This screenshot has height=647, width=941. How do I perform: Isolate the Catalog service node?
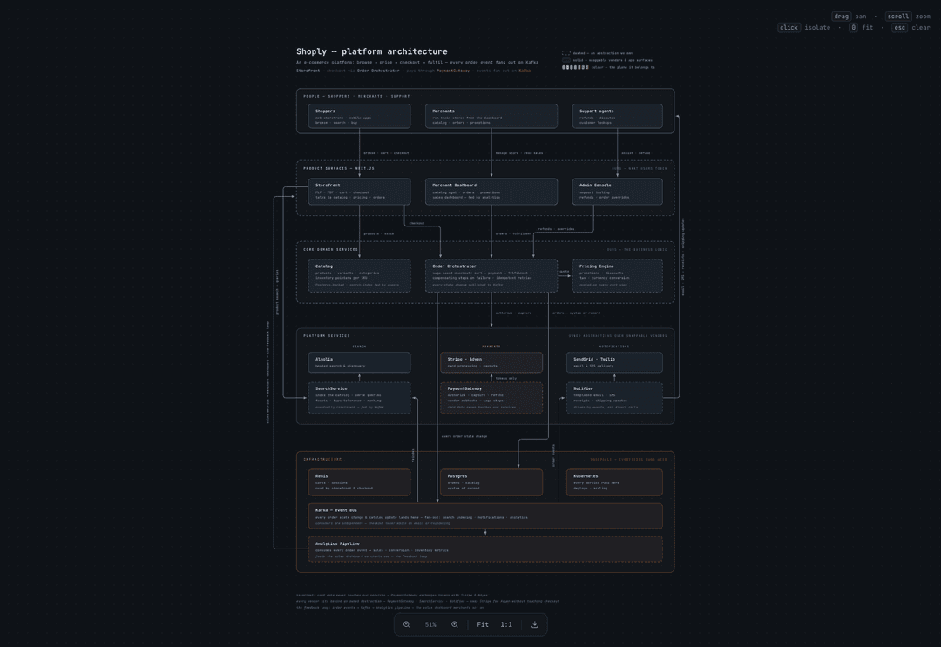pos(360,276)
